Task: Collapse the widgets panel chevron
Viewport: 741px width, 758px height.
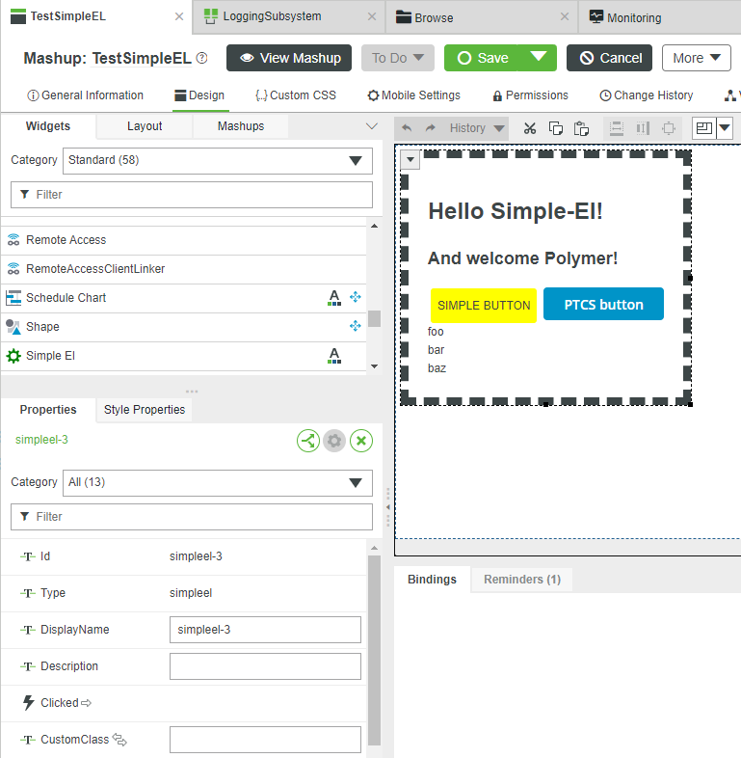Action: click(372, 126)
